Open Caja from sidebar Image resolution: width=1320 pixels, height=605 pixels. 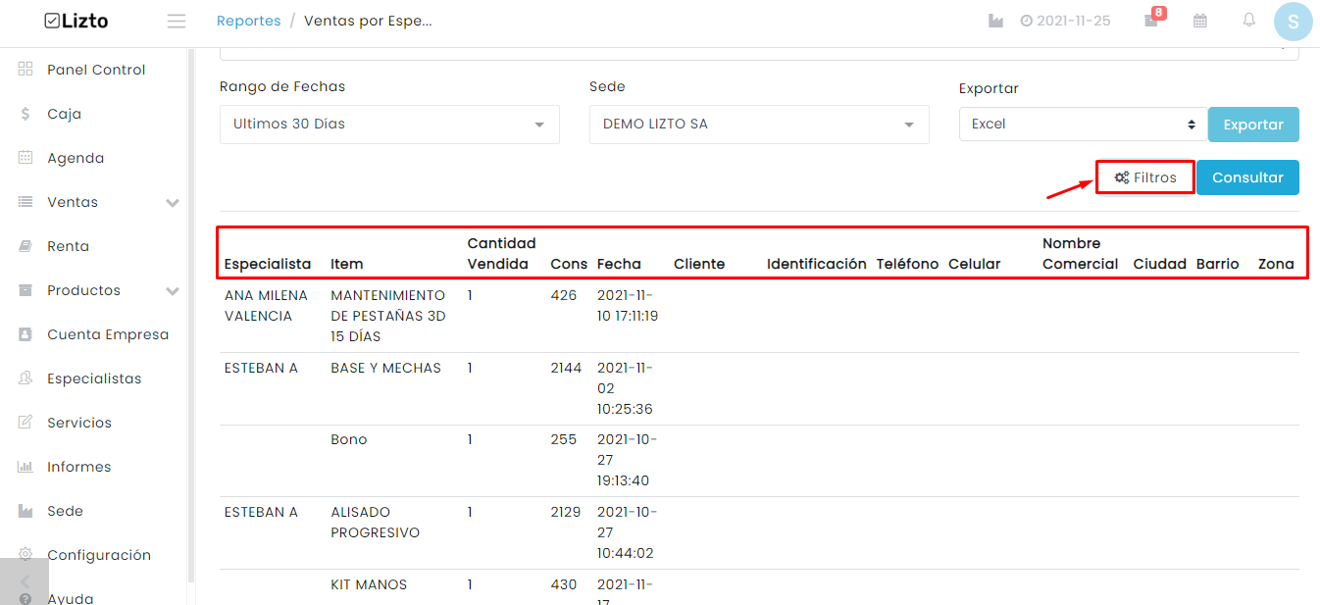coord(65,114)
